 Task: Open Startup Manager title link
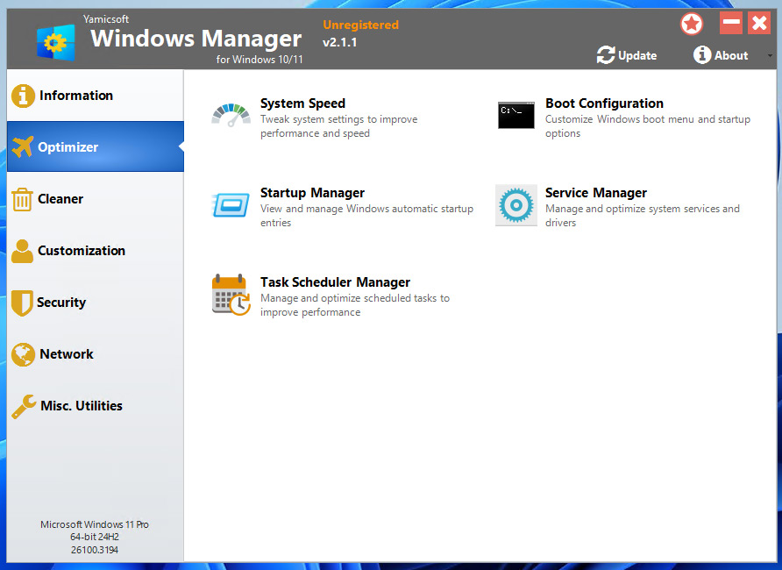click(x=312, y=193)
